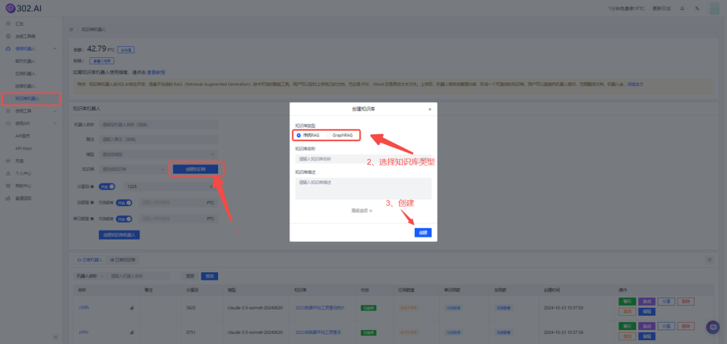Click green 聊天 button in n08h row
Image resolution: width=727 pixels, height=344 pixels.
(x=627, y=301)
